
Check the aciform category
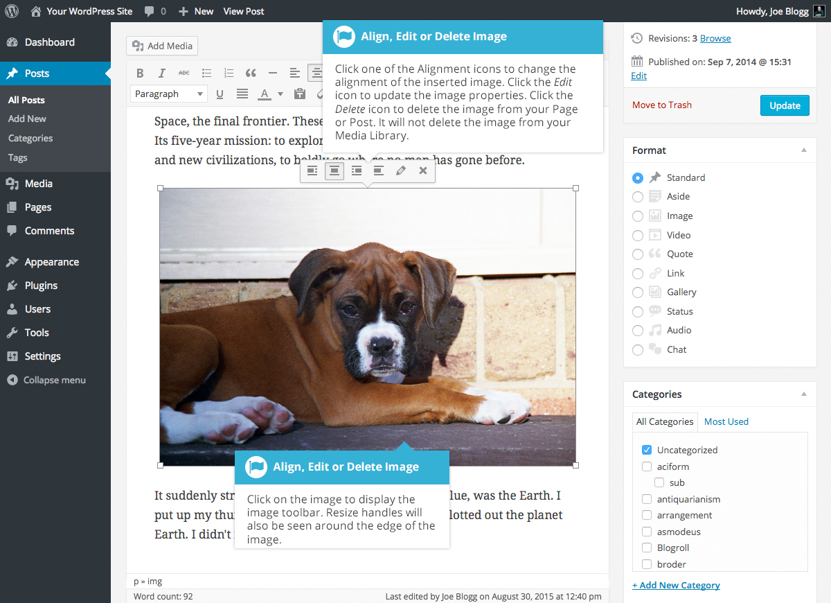(647, 466)
